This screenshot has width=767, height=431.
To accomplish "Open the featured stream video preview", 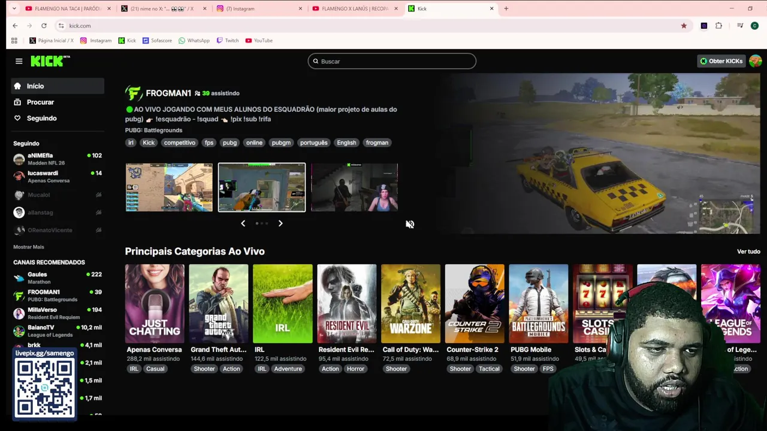I will pos(605,153).
